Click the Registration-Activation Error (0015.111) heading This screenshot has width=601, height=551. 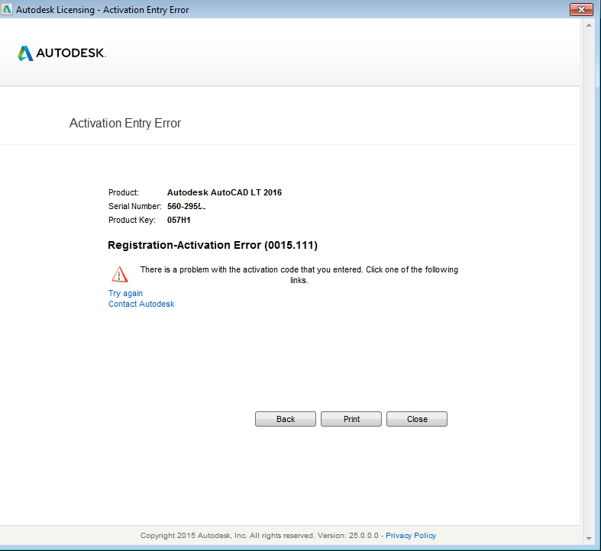click(x=212, y=245)
